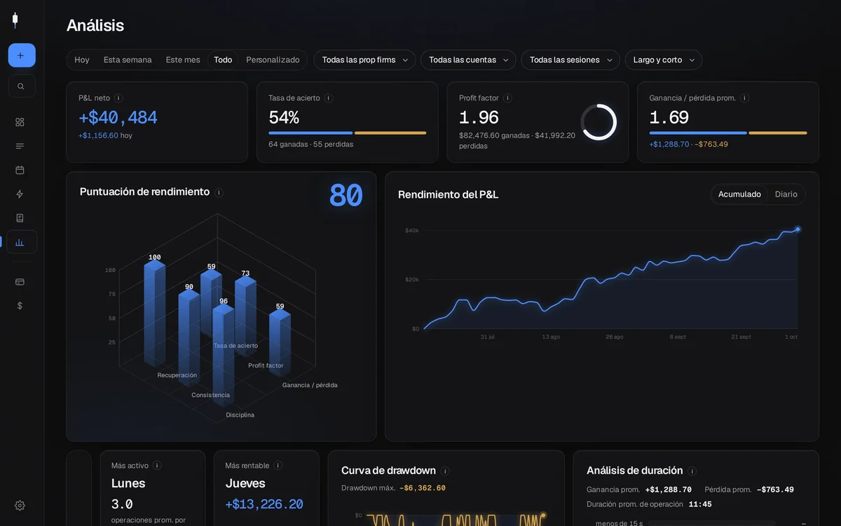Open the journal document sidebar icon
The image size is (841, 526).
point(20,218)
